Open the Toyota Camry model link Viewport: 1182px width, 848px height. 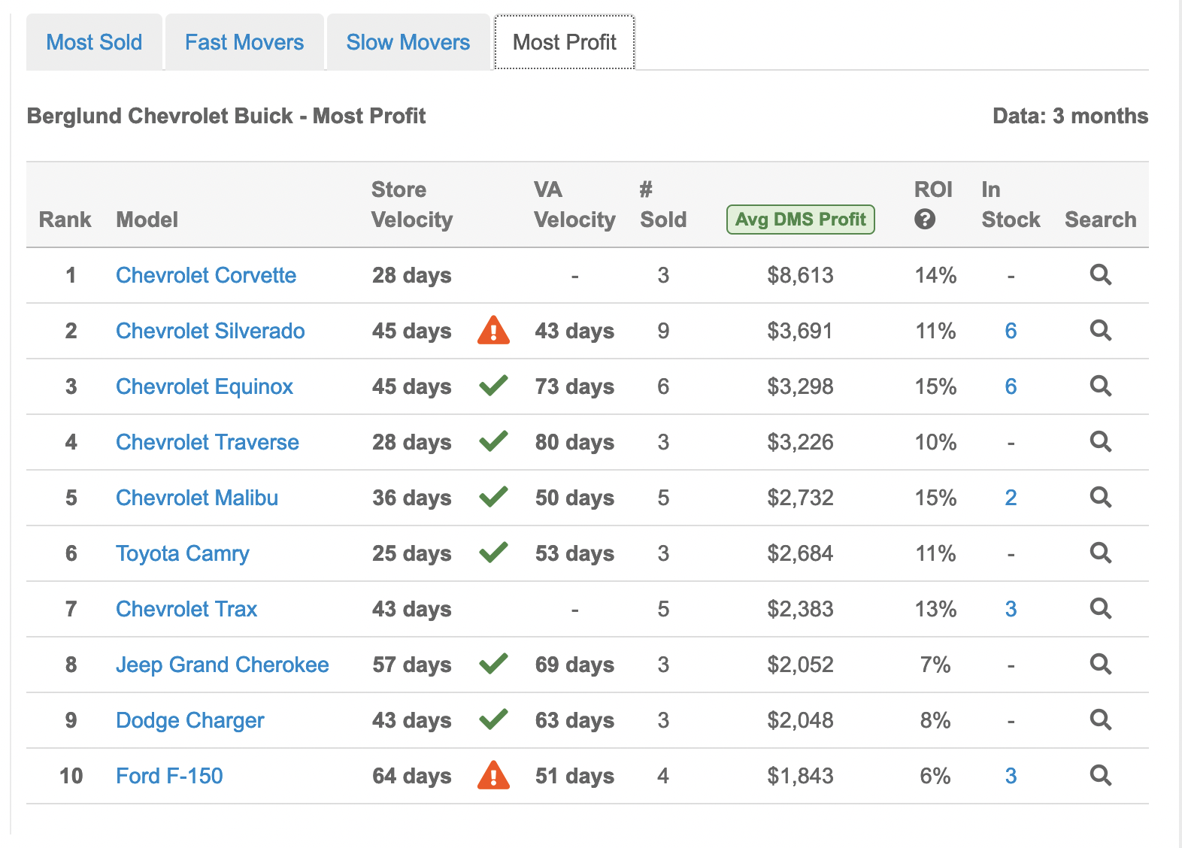pyautogui.click(x=183, y=553)
